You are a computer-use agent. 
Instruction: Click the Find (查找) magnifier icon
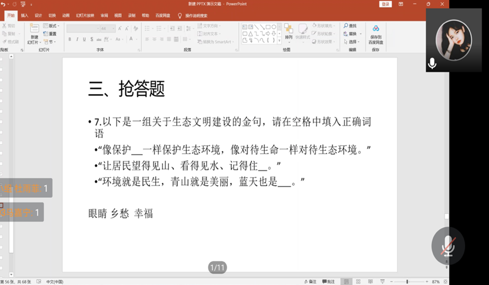tap(346, 26)
